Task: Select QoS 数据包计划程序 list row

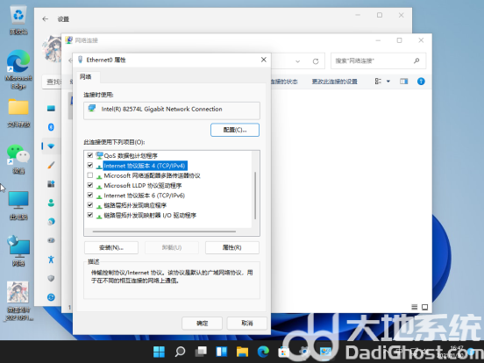Action: (x=131, y=155)
